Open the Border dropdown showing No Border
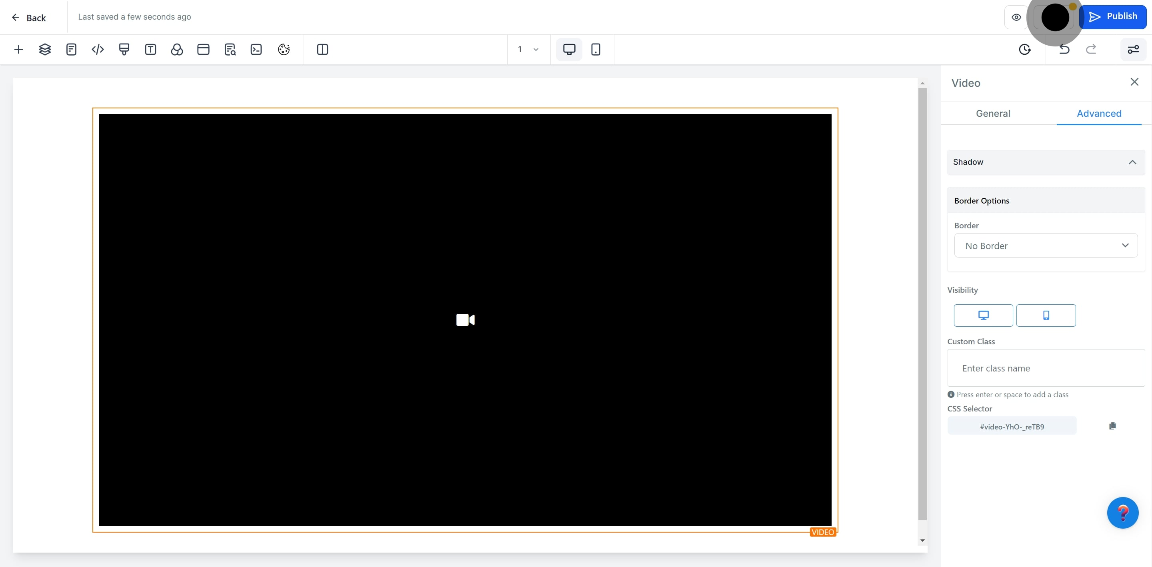 (x=1046, y=245)
